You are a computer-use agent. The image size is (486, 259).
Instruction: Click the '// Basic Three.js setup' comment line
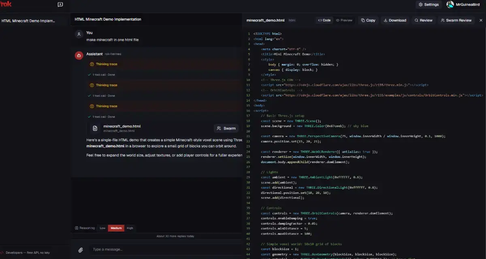pos(283,116)
